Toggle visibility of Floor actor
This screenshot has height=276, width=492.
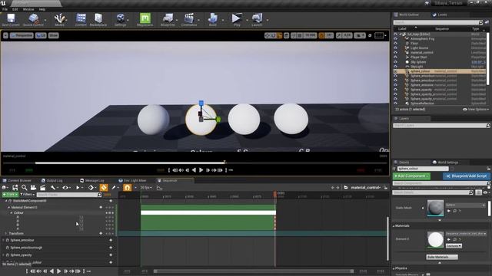click(395, 44)
